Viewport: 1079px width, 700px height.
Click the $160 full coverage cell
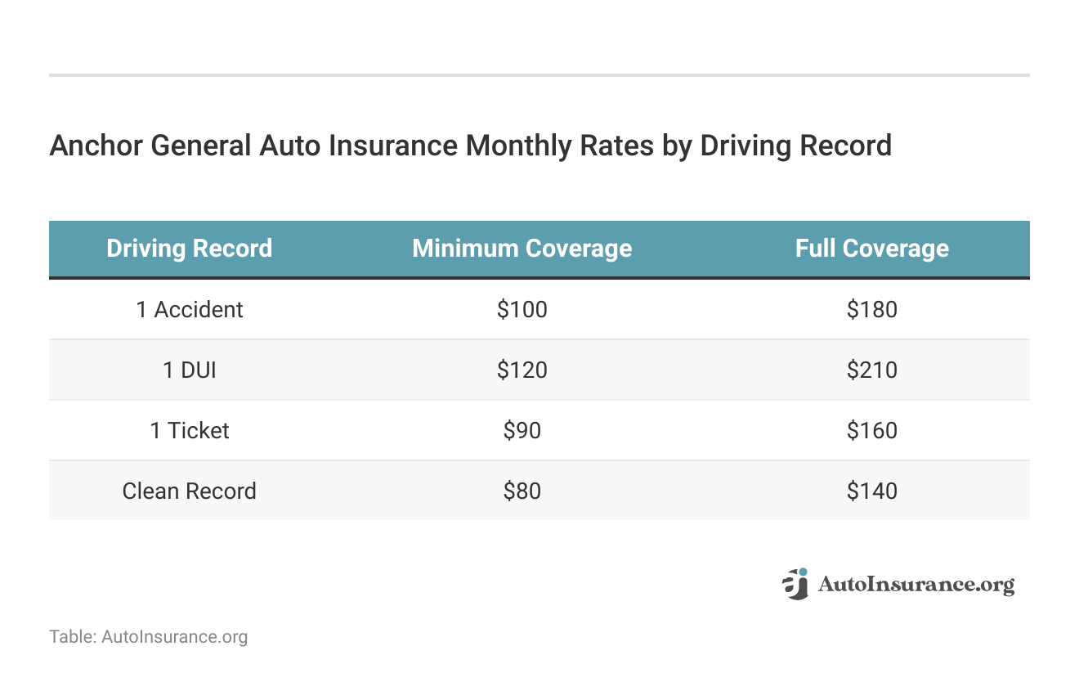pyautogui.click(x=871, y=430)
